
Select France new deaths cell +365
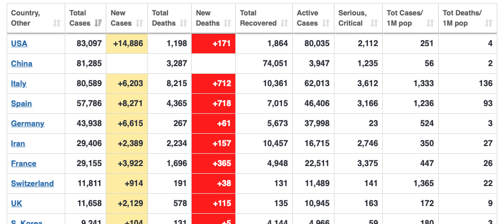[x=214, y=163]
